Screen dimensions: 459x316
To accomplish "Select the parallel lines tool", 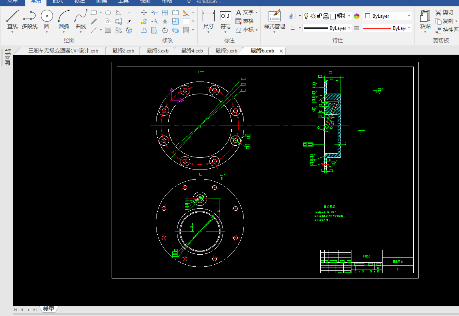I will point(94,21).
